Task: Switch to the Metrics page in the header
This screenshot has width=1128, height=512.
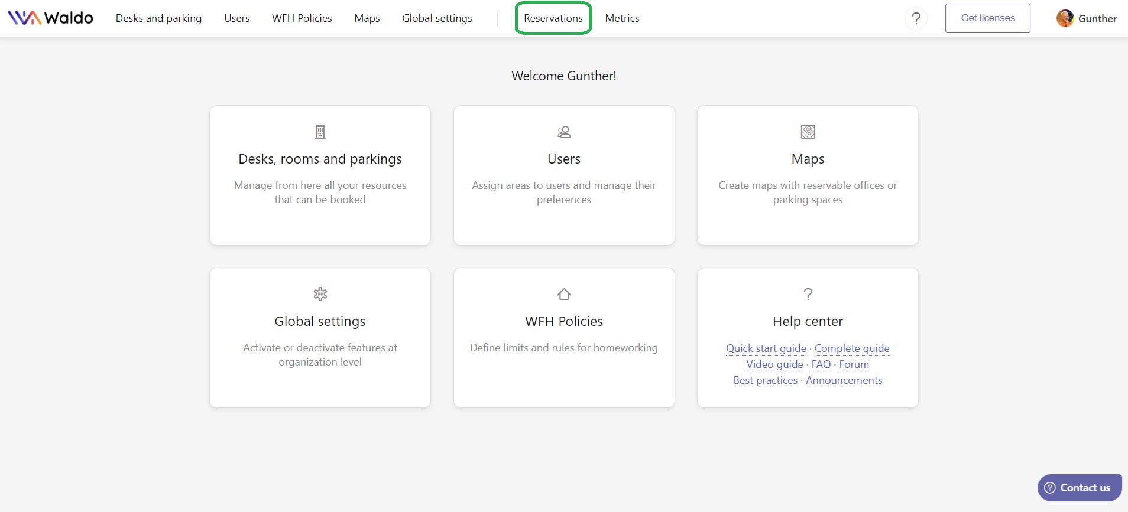Action: (622, 18)
